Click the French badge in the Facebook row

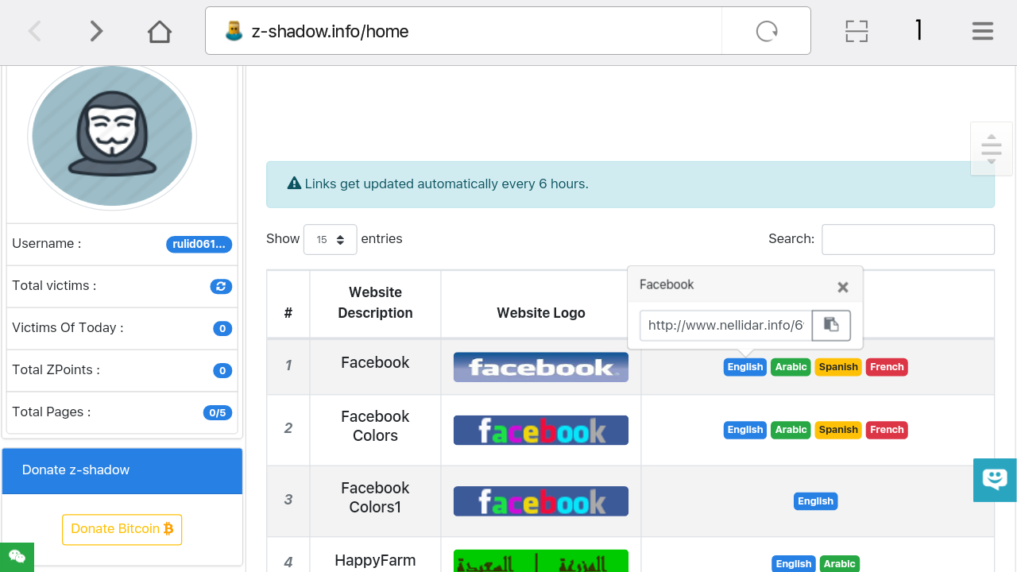point(887,367)
